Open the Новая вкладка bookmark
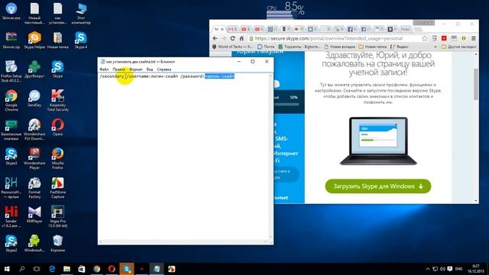The width and height of the screenshot is (489, 275). pyautogui.click(x=339, y=47)
